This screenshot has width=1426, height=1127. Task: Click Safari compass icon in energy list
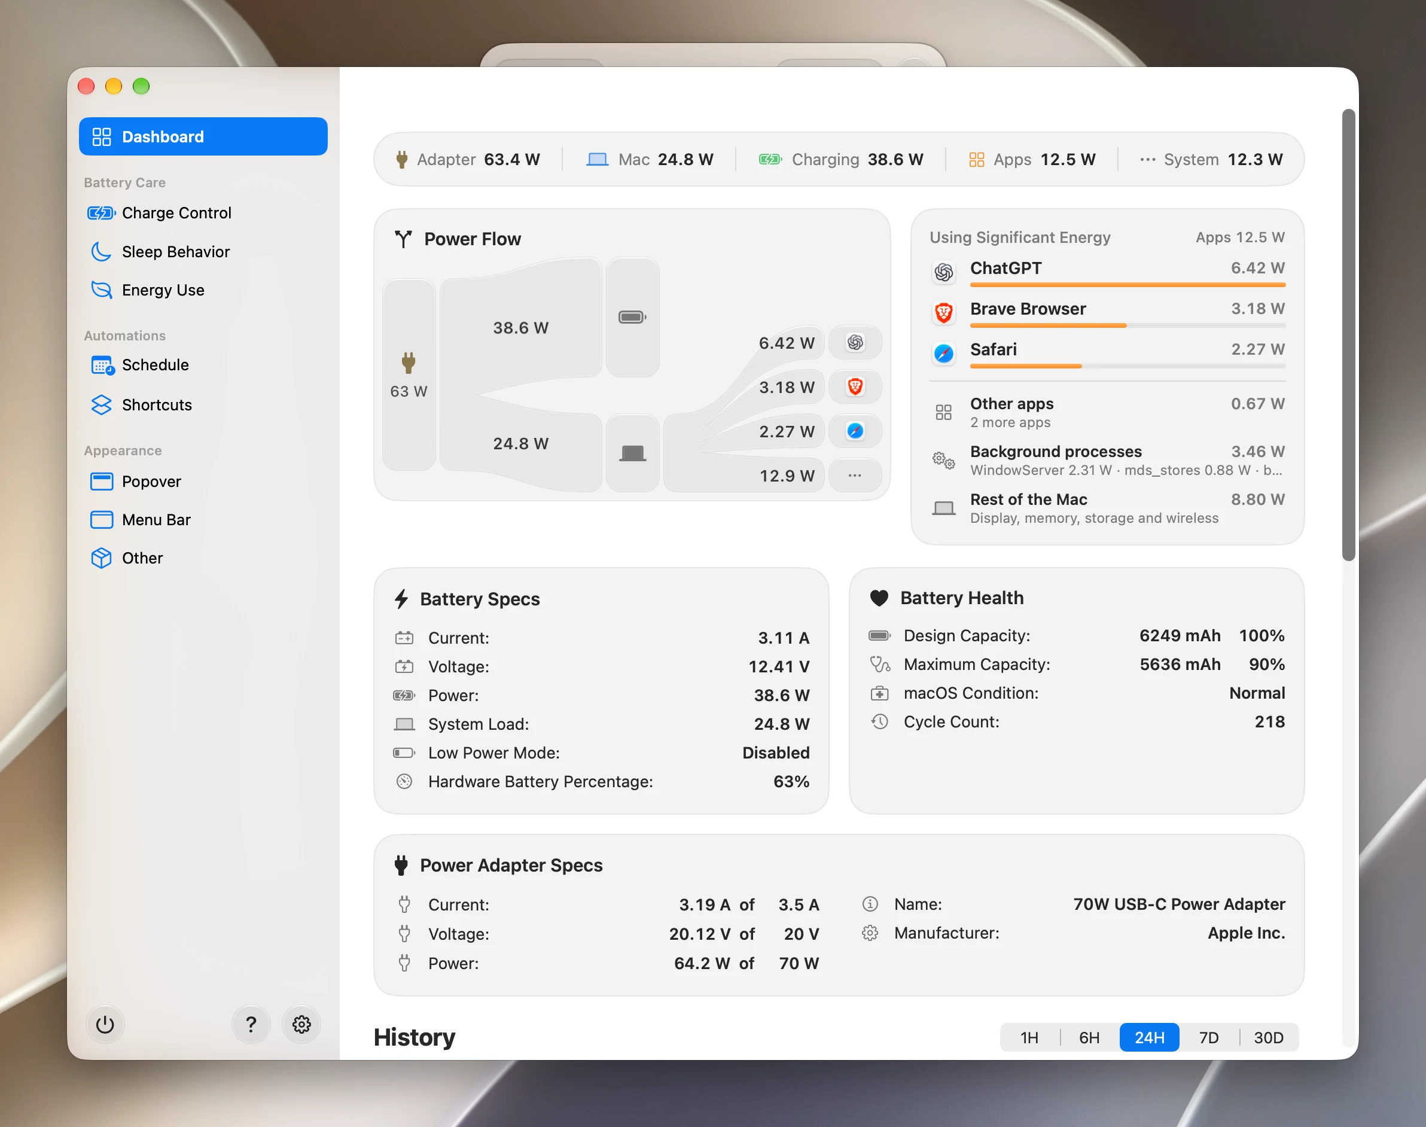(x=944, y=354)
